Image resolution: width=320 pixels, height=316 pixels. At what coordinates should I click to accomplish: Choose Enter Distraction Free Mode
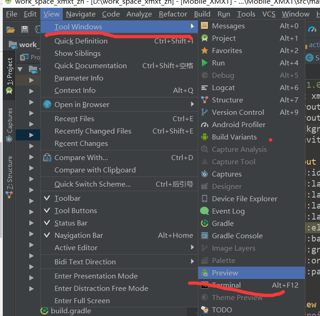[x=119, y=288]
